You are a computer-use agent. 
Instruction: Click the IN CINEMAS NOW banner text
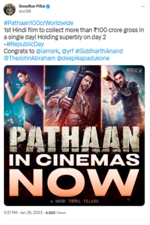click(x=74, y=176)
